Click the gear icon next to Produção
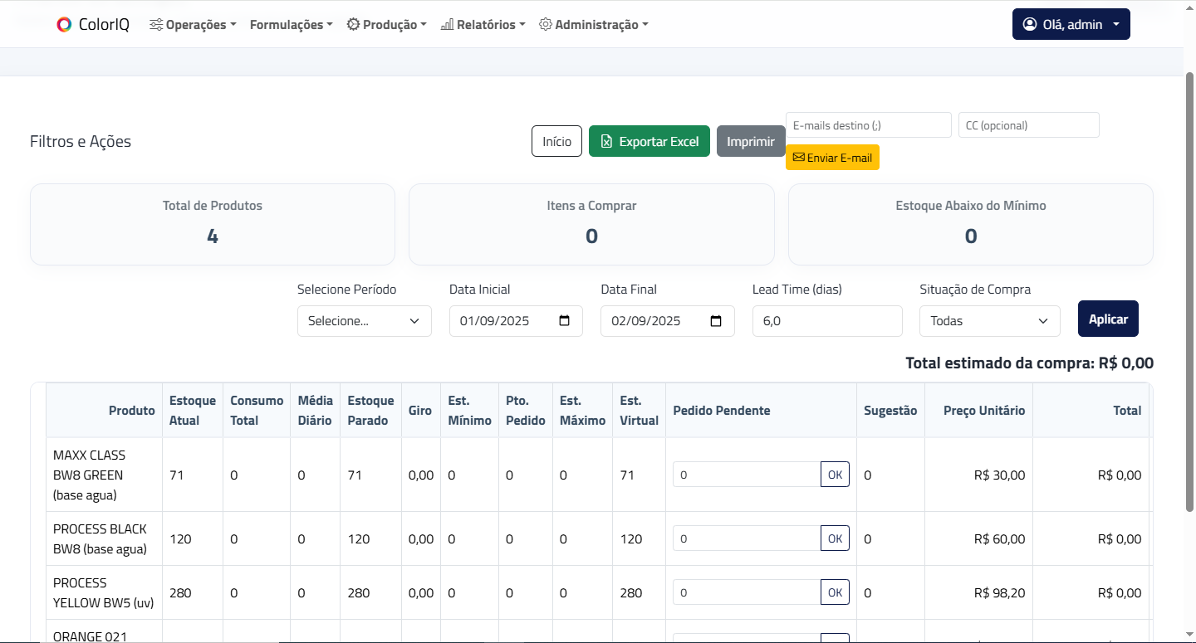This screenshot has width=1196, height=643. 353,25
